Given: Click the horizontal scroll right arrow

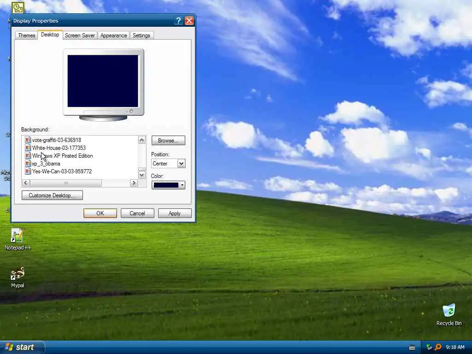Looking at the screenshot, I should click(134, 183).
